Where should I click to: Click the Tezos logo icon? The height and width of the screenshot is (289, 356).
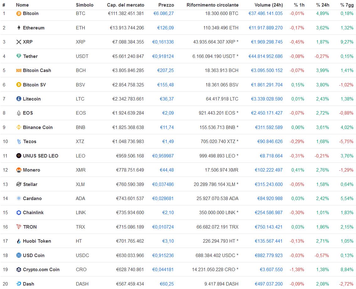tap(19, 142)
